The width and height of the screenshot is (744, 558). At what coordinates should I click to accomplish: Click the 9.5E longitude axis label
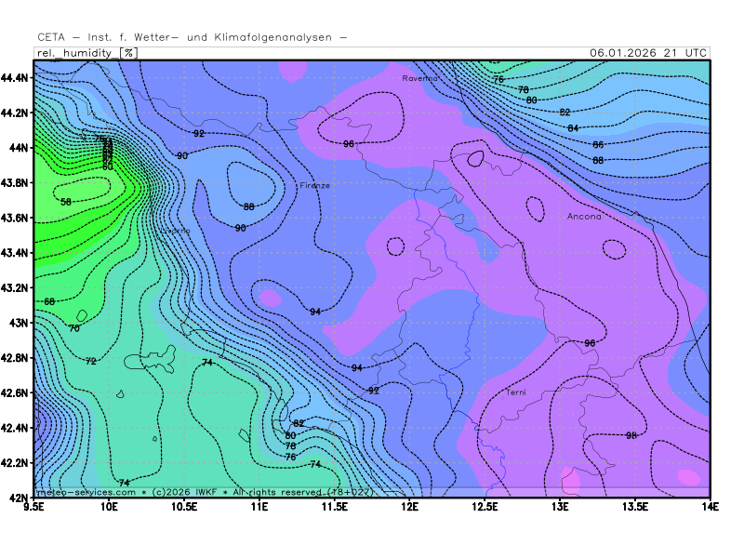tap(34, 507)
